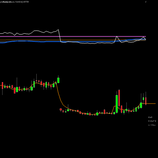Click the '5 Days' label text
This screenshot has height=158, width=158.
(153, 125)
